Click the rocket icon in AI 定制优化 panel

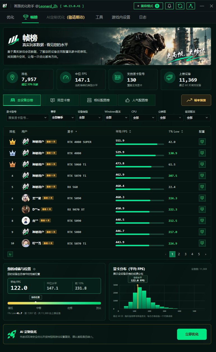point(12,334)
